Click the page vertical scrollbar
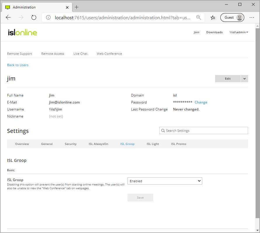This screenshot has width=260, height=233. [x=257, y=123]
